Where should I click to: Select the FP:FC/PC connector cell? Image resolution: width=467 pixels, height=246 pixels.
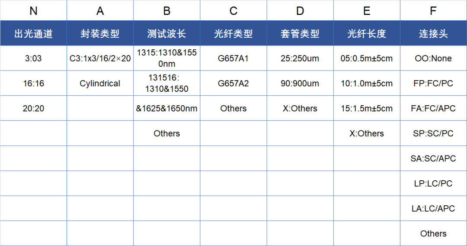(433, 84)
